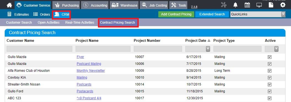
Task: Open the Purchasing module
Action: point(66,5)
